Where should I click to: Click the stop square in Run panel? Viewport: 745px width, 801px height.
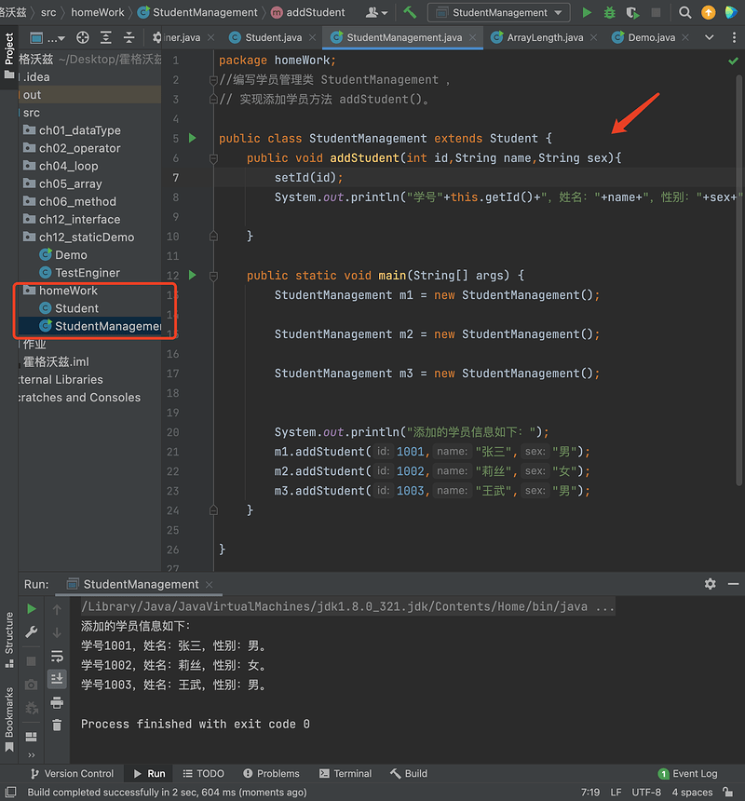31,661
